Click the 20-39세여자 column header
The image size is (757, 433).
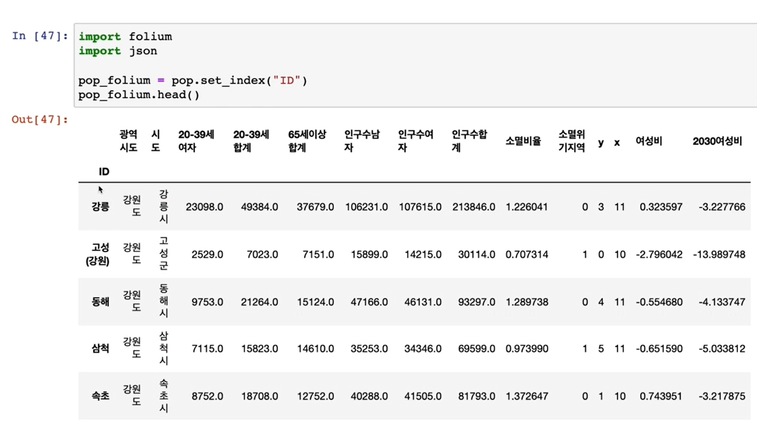coord(196,140)
